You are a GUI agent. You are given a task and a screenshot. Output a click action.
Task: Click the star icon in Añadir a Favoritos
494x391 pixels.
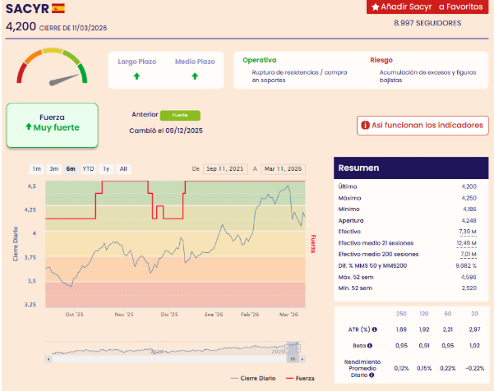376,7
